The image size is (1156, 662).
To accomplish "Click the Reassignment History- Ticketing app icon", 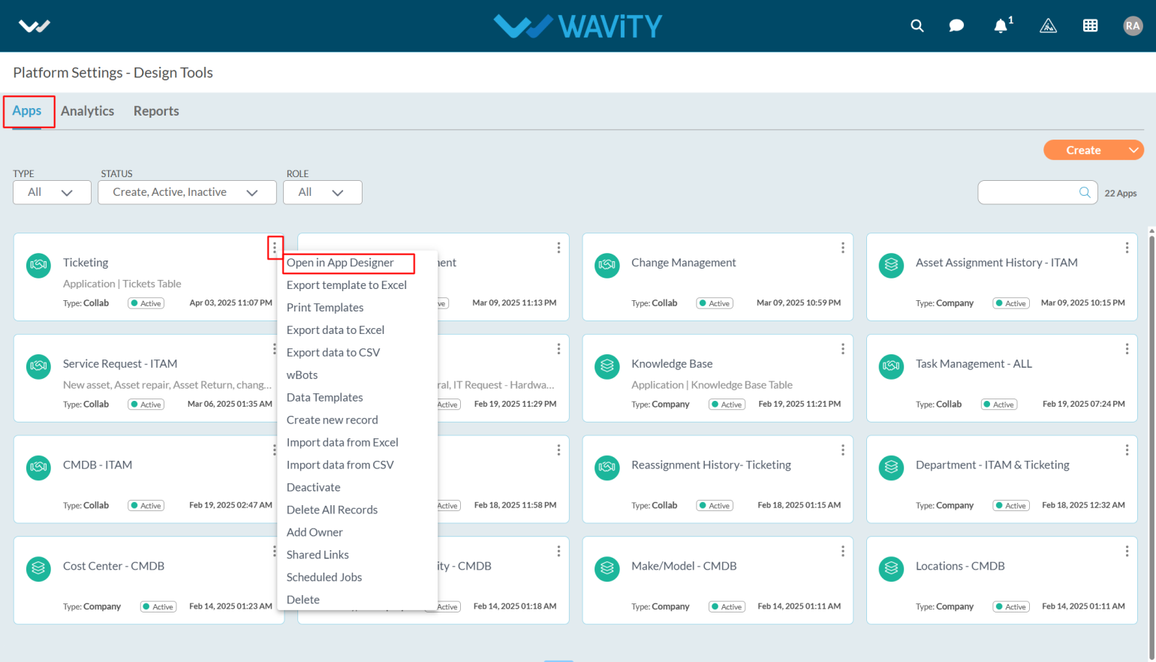I will pos(607,468).
